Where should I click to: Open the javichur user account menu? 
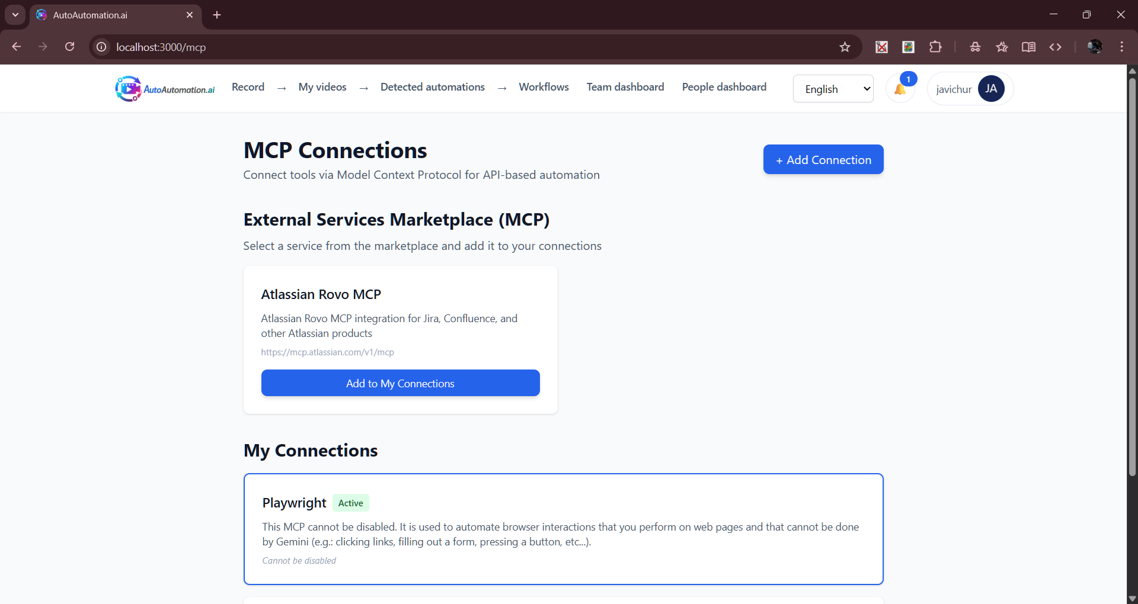pos(970,89)
